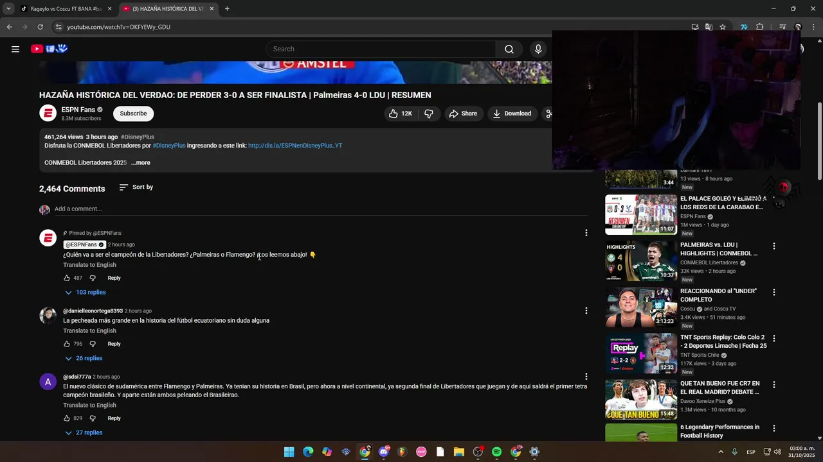The height and width of the screenshot is (462, 823).
Task: Open more options for PALMEIRAS vs. LDU video
Action: [773, 246]
